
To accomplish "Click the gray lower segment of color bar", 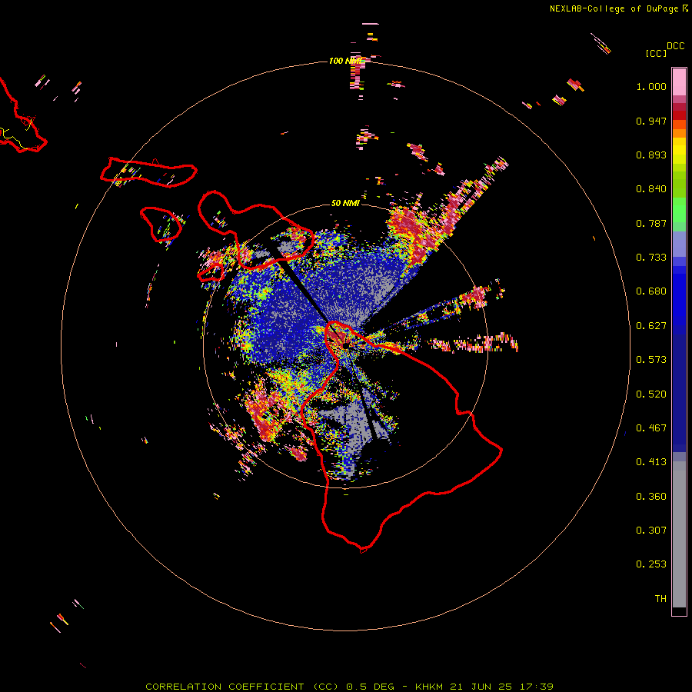I will coord(679,534).
